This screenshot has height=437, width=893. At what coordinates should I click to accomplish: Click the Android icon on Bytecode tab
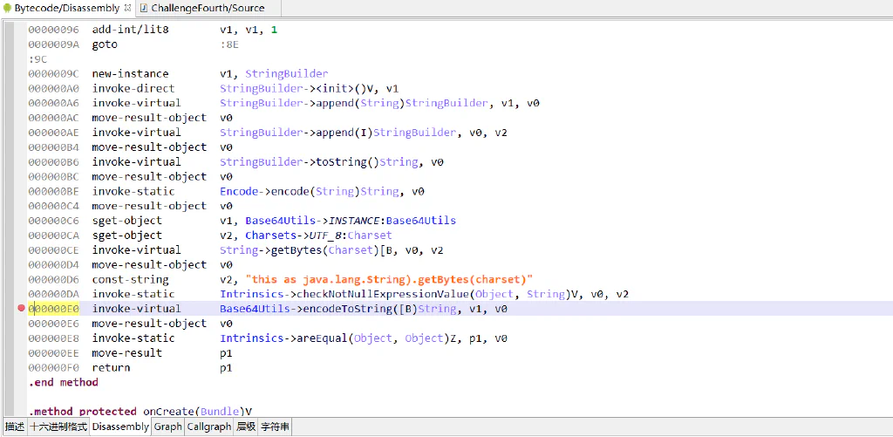(x=8, y=8)
